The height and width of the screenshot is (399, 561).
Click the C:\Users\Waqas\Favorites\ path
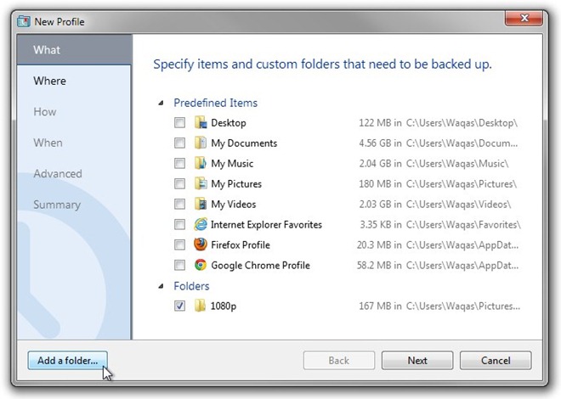pos(463,225)
